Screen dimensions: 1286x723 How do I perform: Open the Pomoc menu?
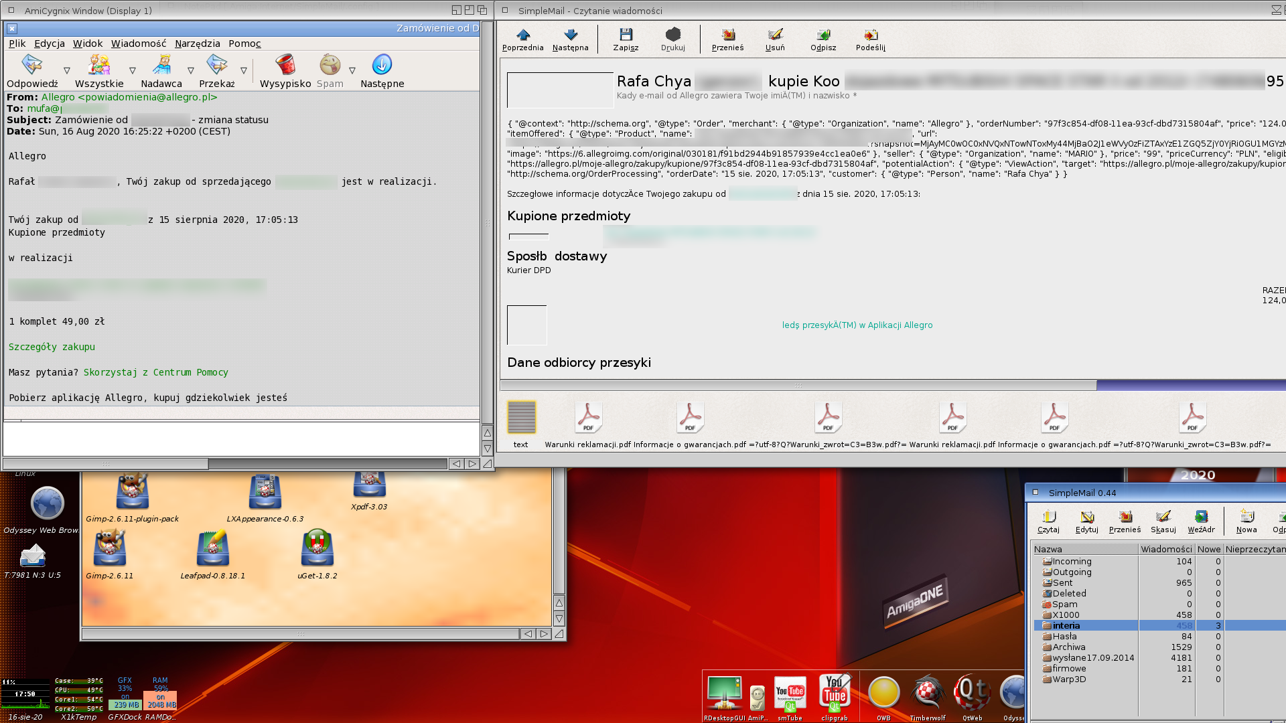tap(244, 44)
